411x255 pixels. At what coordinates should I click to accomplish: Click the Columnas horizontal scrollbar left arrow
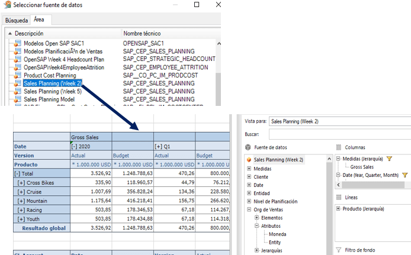pyautogui.click(x=339, y=185)
